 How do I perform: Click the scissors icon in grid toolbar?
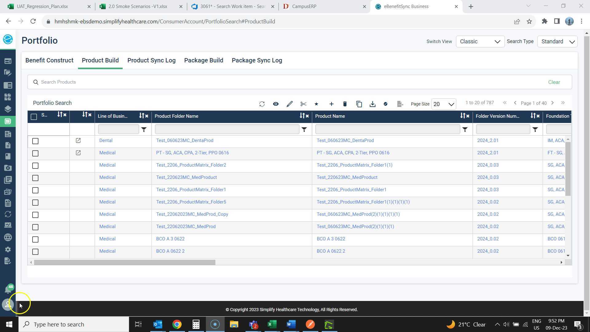click(303, 104)
